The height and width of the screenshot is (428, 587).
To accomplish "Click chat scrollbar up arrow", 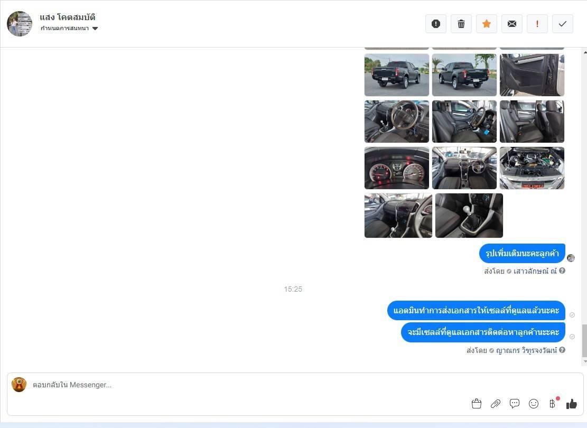I will [x=585, y=52].
